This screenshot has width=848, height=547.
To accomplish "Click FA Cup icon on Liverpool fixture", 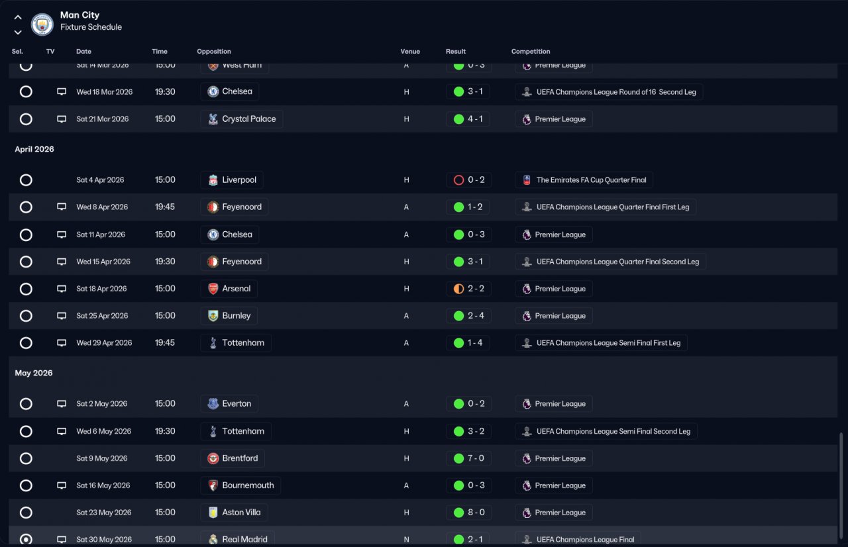I will (x=527, y=180).
